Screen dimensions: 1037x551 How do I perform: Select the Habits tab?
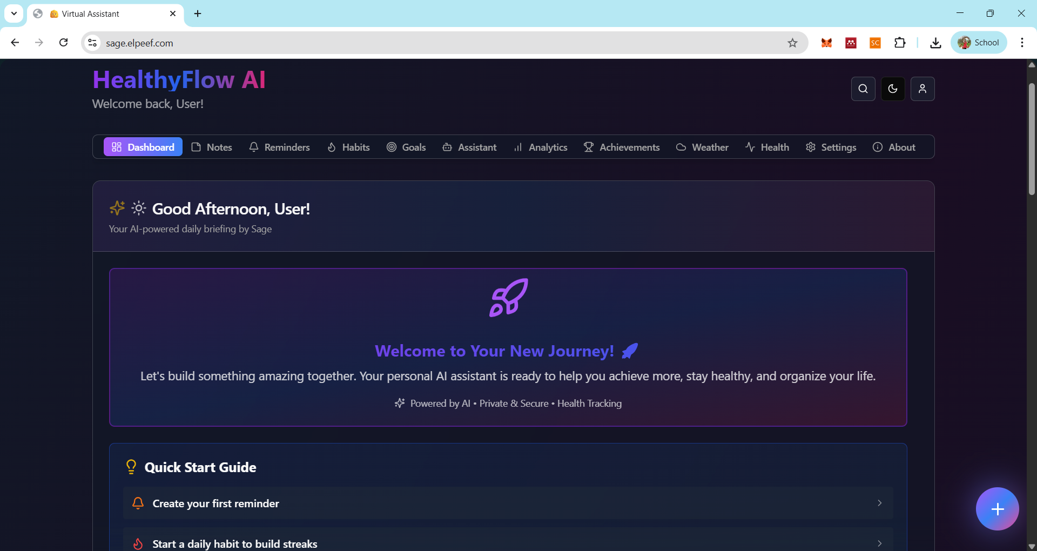[x=348, y=147]
